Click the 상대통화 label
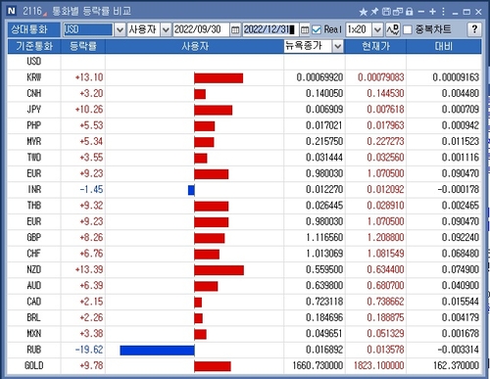 [x=34, y=29]
